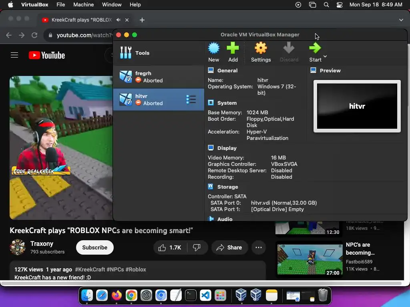Click the General section header
The image size is (410, 307).
click(227, 70)
